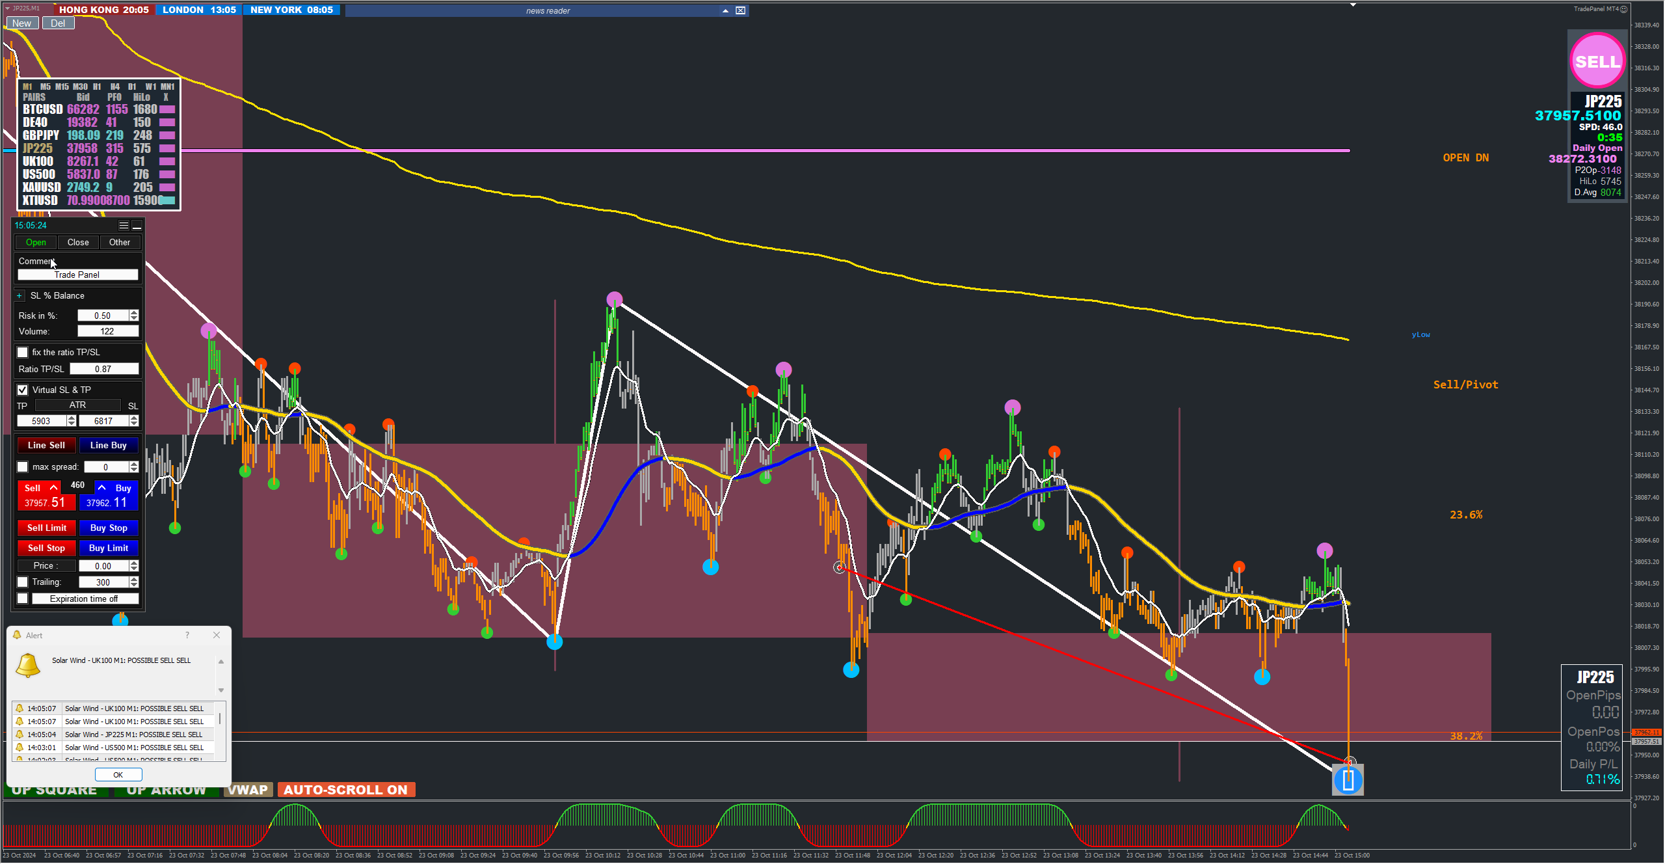
Task: Click the large bell icon in Alert dialog
Action: (28, 665)
